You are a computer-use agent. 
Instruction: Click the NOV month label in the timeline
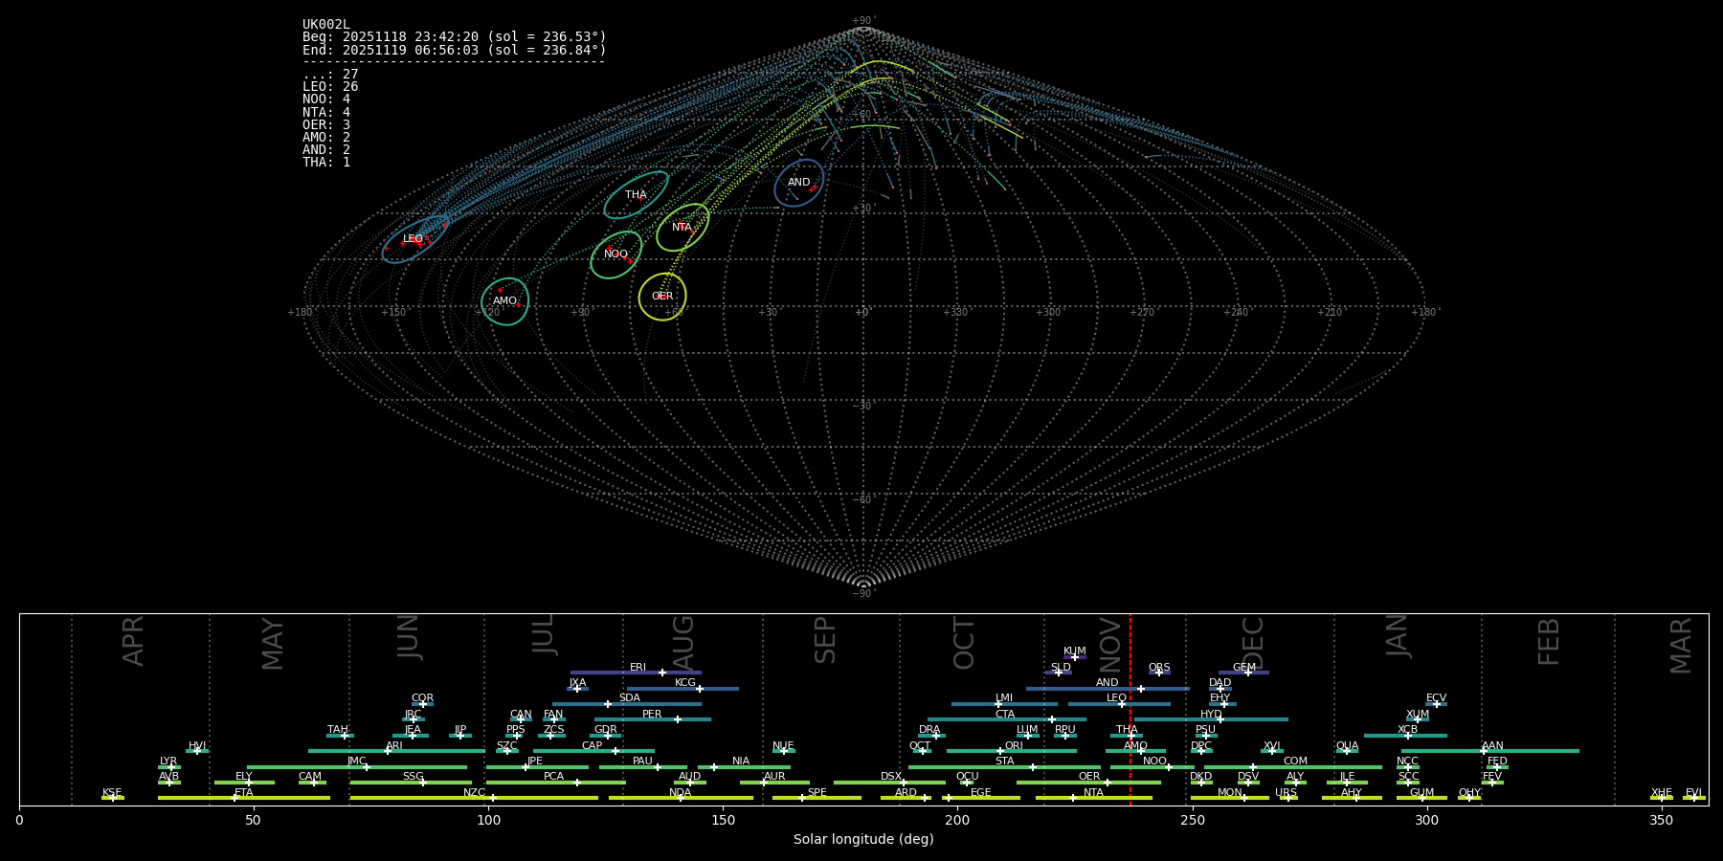point(1109,644)
